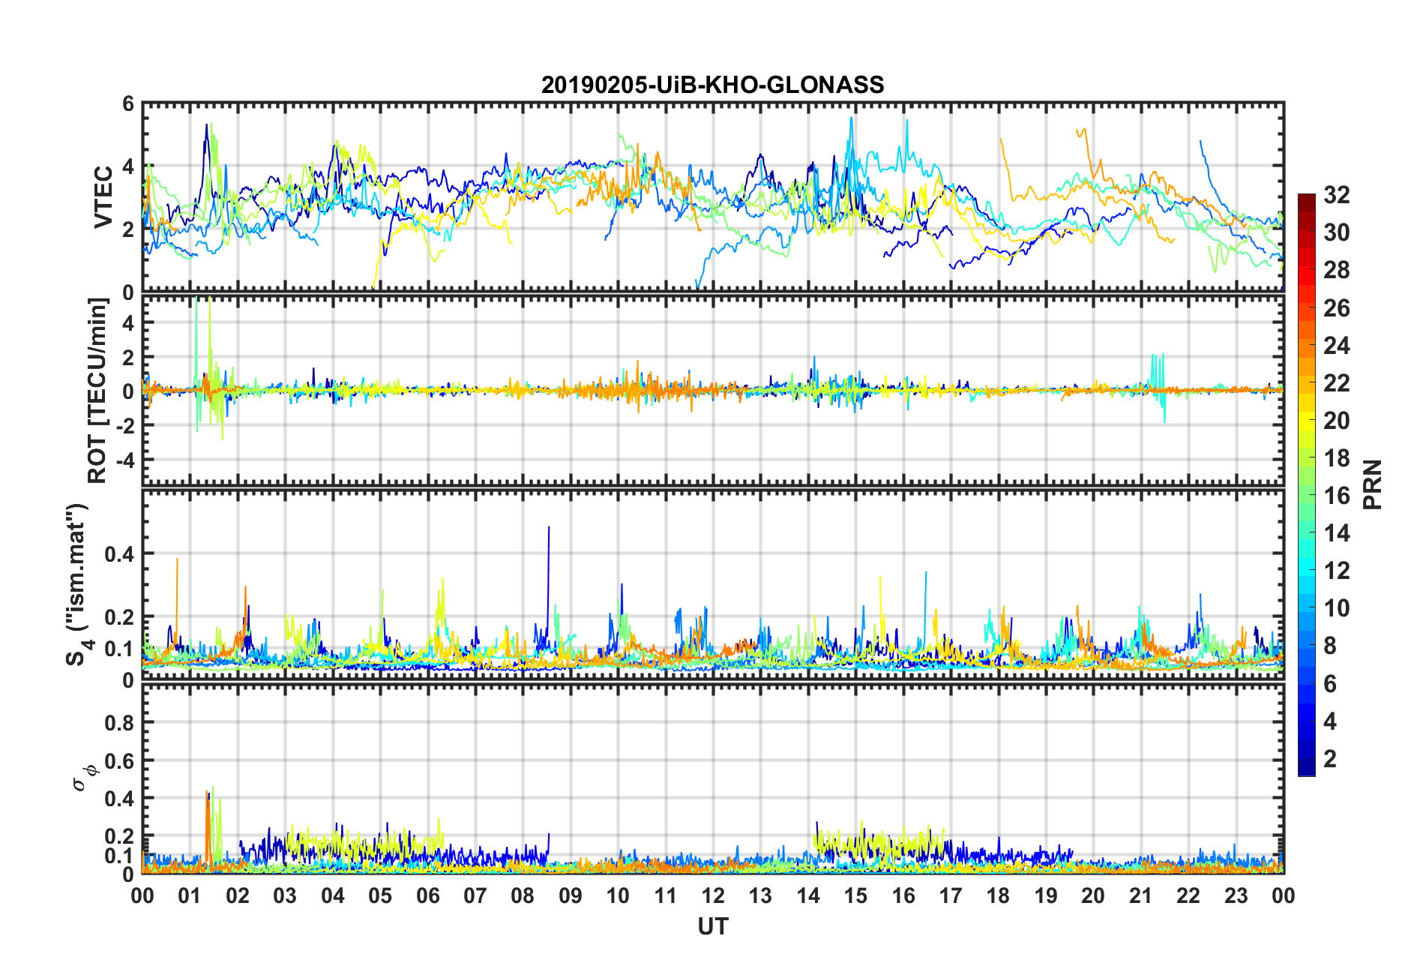Viewport: 1426px width, 969px height.
Task: Click VTEC axis tick label 4
Action: click(x=128, y=166)
